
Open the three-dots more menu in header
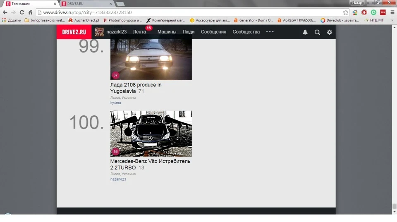(x=270, y=32)
